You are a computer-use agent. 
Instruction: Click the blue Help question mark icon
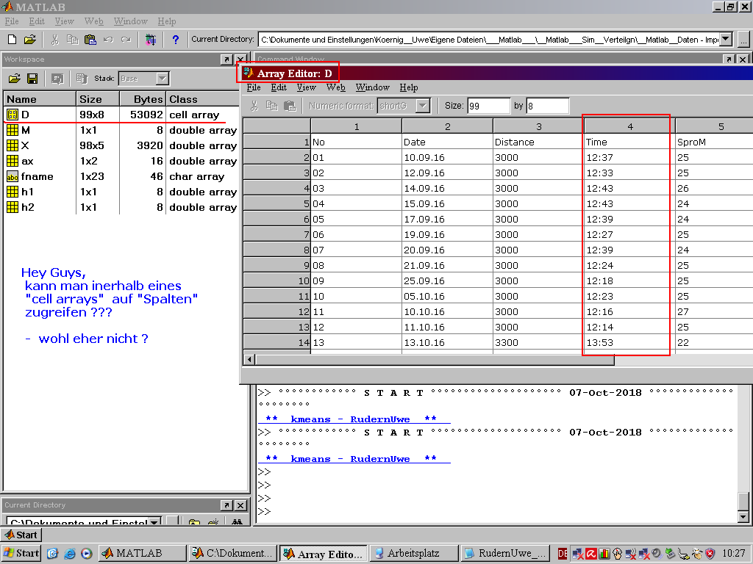tap(175, 40)
